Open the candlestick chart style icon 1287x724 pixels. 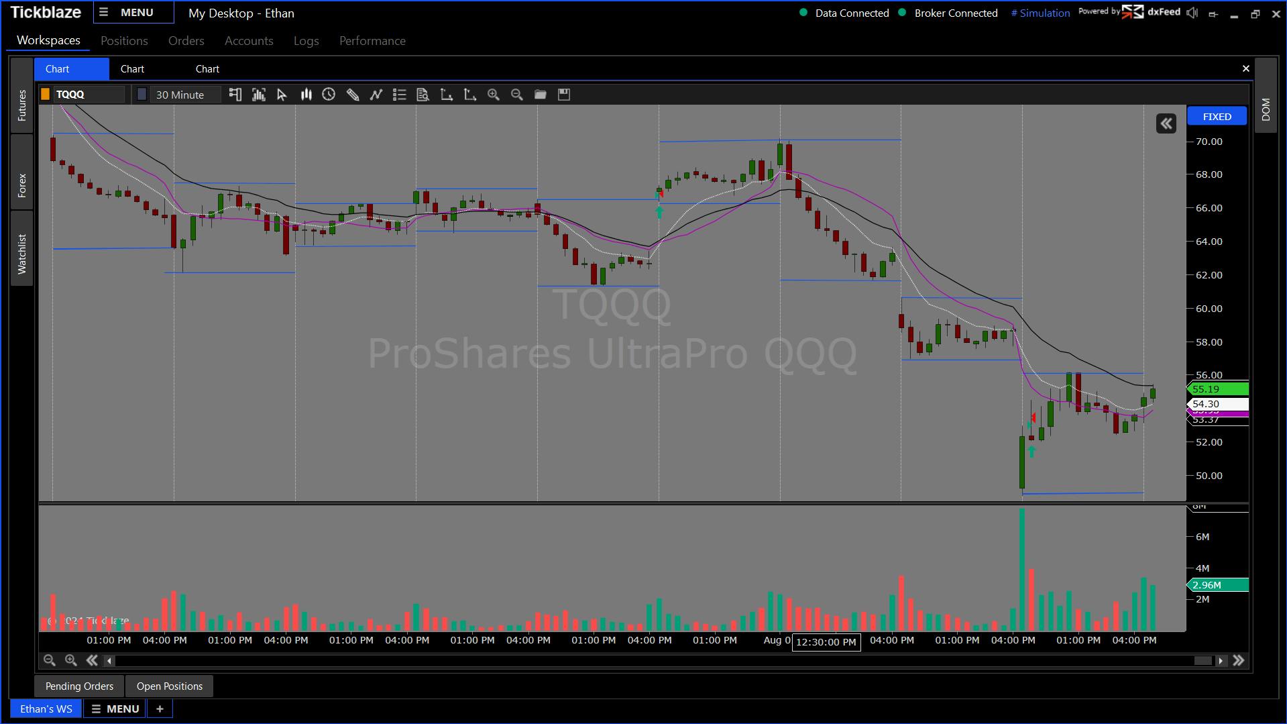pos(306,95)
